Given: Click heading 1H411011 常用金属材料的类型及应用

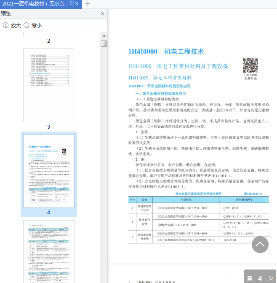Looking at the screenshot, I should [x=159, y=86].
